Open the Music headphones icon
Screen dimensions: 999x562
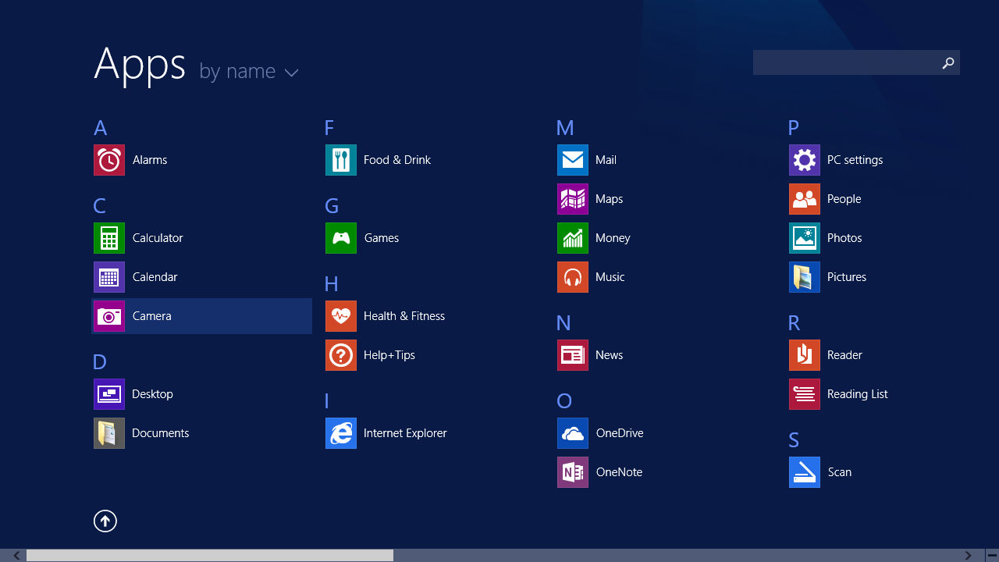click(573, 277)
